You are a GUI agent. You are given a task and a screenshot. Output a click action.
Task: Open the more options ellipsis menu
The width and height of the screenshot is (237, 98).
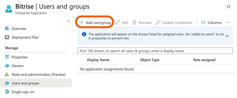(x=228, y=22)
